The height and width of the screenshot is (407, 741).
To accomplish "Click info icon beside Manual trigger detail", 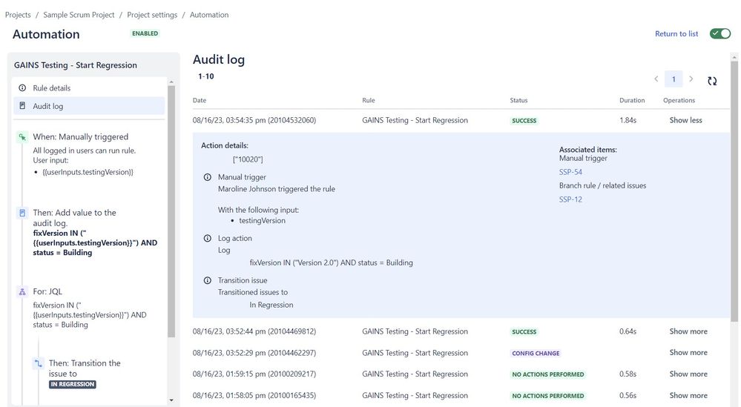I will pos(208,177).
